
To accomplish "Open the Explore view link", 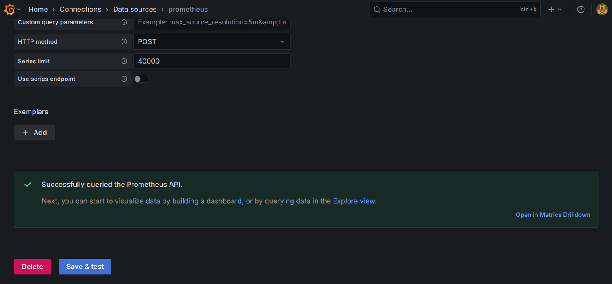I will [354, 201].
